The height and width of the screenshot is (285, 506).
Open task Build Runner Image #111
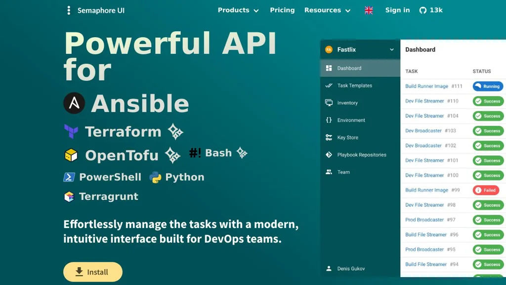434,86
